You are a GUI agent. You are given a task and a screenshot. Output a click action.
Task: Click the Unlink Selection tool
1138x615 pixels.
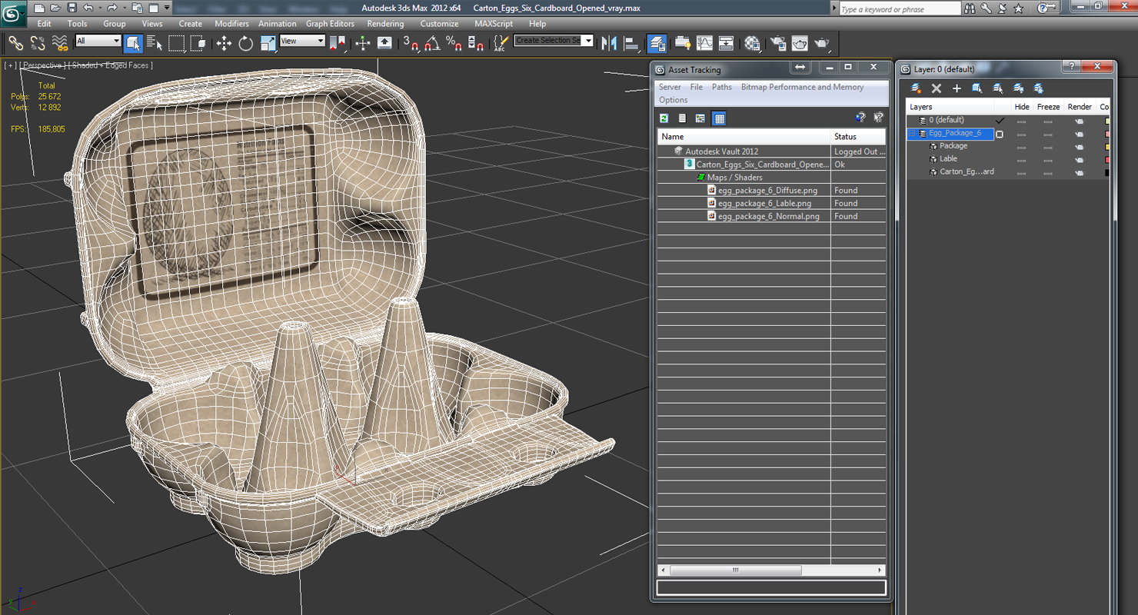37,43
